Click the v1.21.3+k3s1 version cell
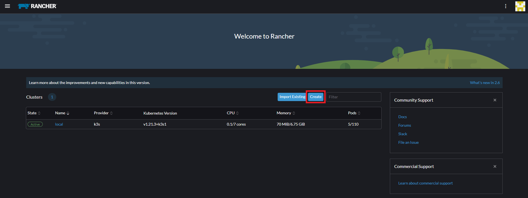 tap(155, 124)
